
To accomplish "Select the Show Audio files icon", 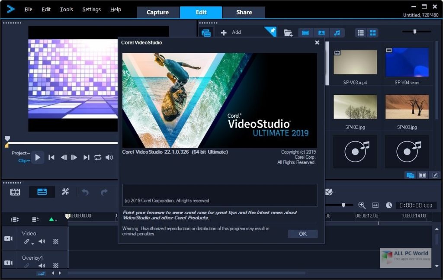I will click(x=337, y=33).
